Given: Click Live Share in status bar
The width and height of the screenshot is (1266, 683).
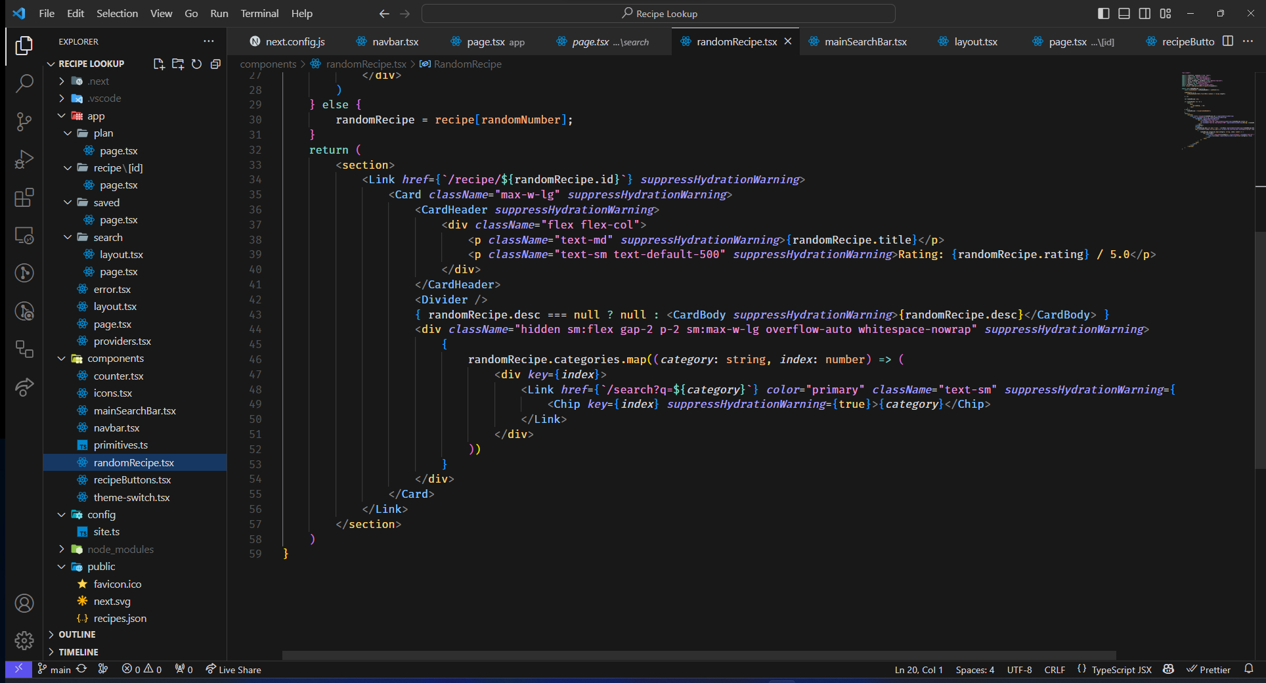Looking at the screenshot, I should (233, 670).
